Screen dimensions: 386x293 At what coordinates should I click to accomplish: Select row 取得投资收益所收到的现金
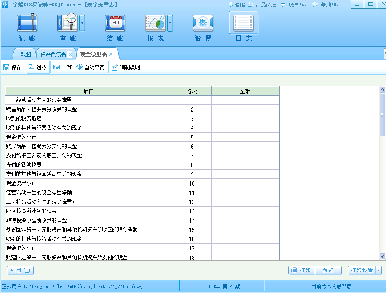click(x=142, y=220)
